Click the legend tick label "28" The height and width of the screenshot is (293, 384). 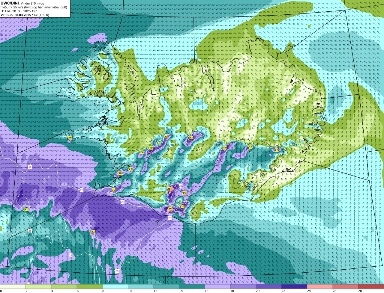360,291
